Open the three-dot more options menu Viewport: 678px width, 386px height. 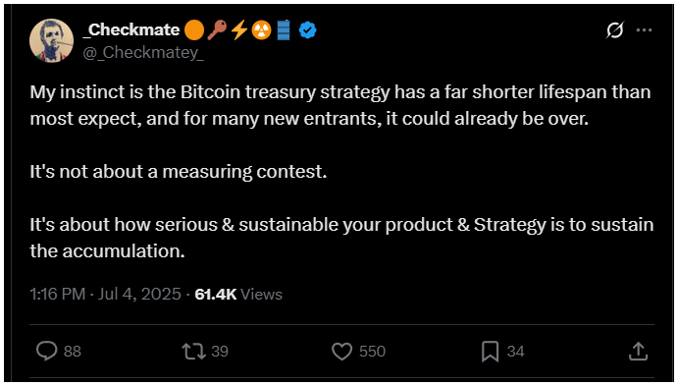click(x=644, y=29)
